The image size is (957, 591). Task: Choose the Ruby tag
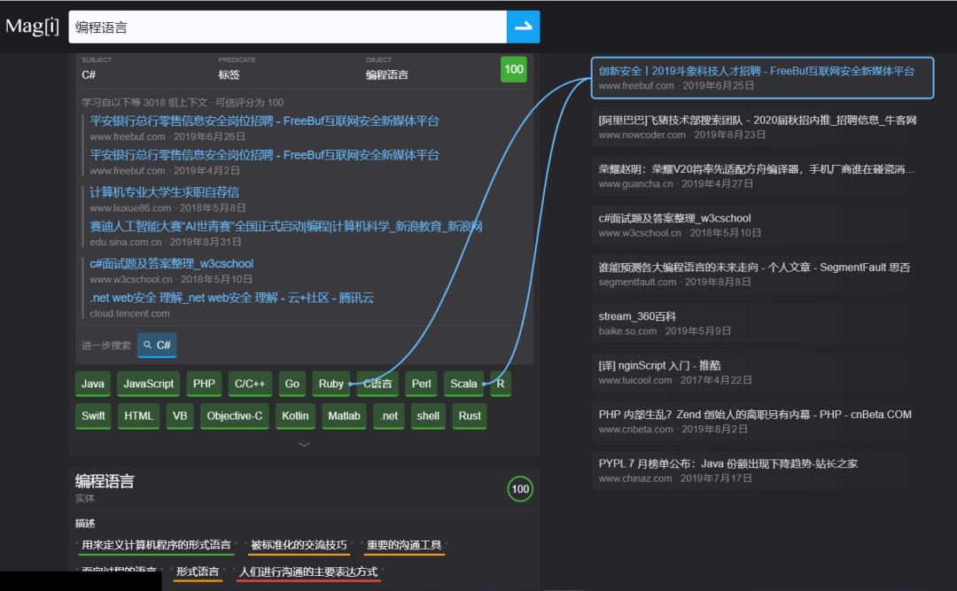pyautogui.click(x=331, y=384)
